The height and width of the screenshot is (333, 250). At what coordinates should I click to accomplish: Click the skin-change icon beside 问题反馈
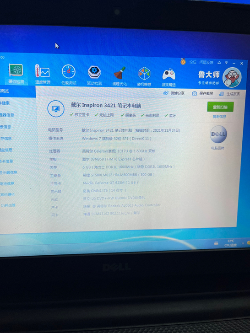pos(219,62)
